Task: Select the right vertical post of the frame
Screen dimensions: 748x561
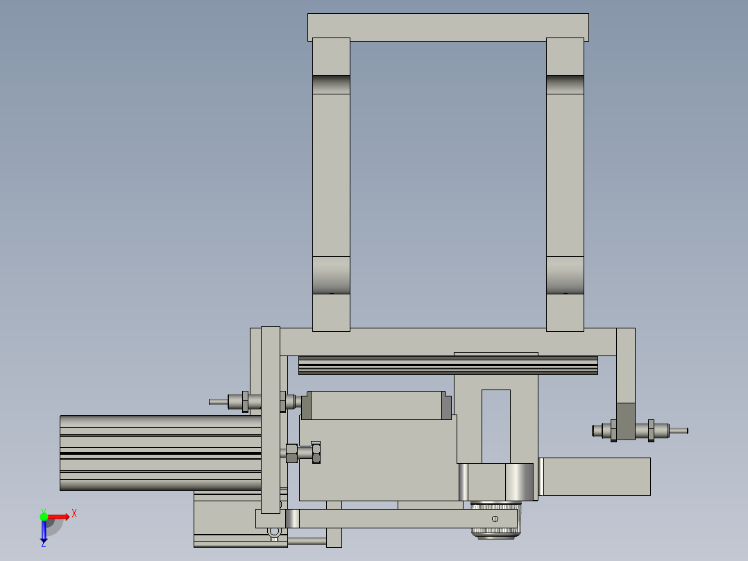Action: (x=565, y=184)
